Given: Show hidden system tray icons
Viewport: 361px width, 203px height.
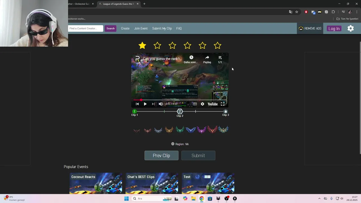Looking at the screenshot, I should pos(319,198).
